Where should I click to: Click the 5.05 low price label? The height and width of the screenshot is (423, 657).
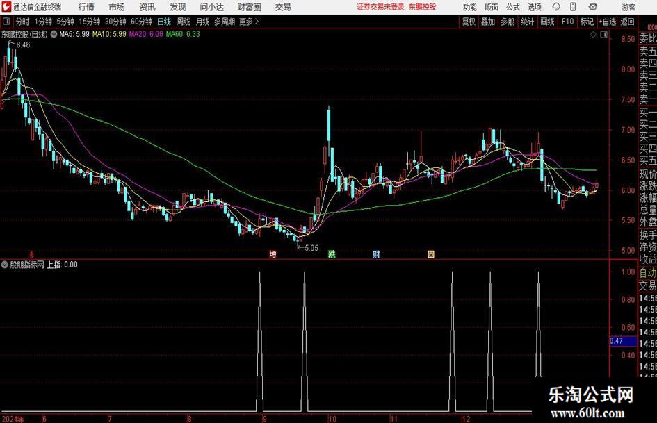(311, 248)
